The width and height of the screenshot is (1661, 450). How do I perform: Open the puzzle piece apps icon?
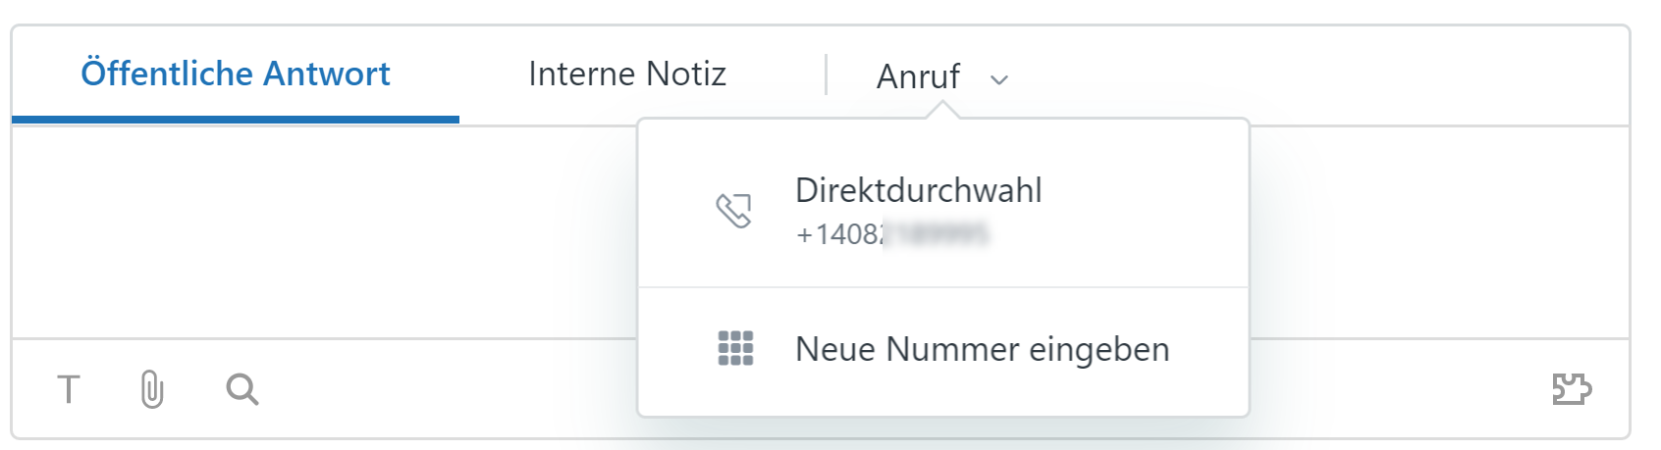1571,389
